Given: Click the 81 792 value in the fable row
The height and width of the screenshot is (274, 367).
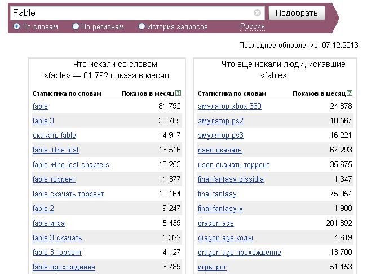Looking at the screenshot, I should pos(170,106).
